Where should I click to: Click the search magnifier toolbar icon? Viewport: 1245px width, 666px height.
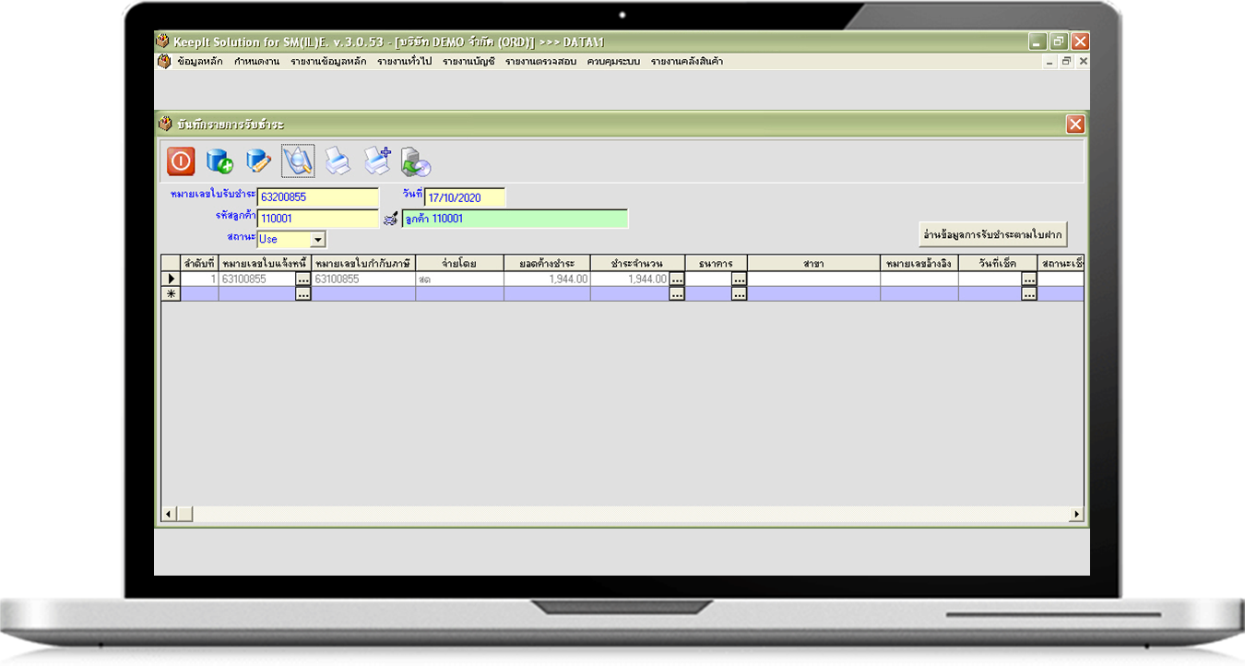pos(298,161)
